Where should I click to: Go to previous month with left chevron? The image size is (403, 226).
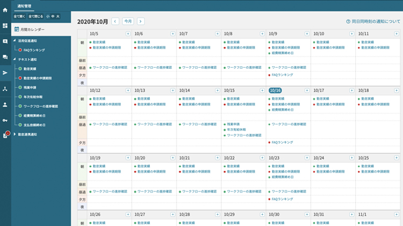(x=115, y=22)
